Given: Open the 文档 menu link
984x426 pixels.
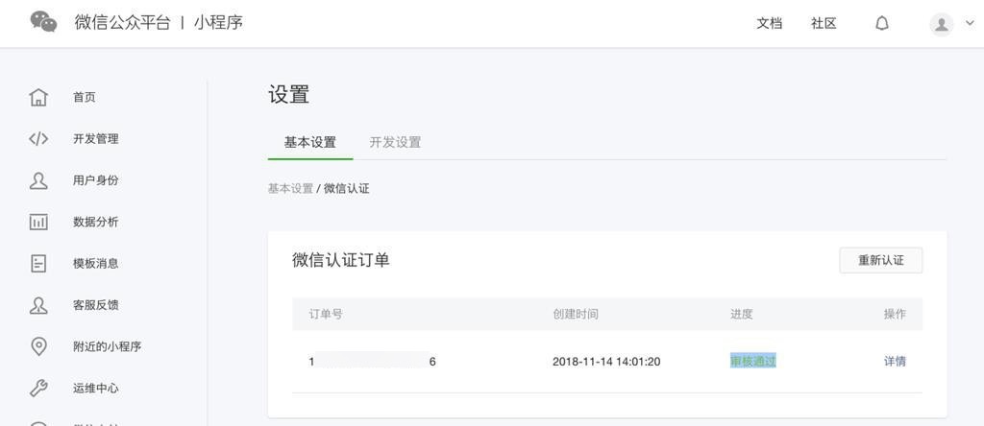Looking at the screenshot, I should coord(770,24).
